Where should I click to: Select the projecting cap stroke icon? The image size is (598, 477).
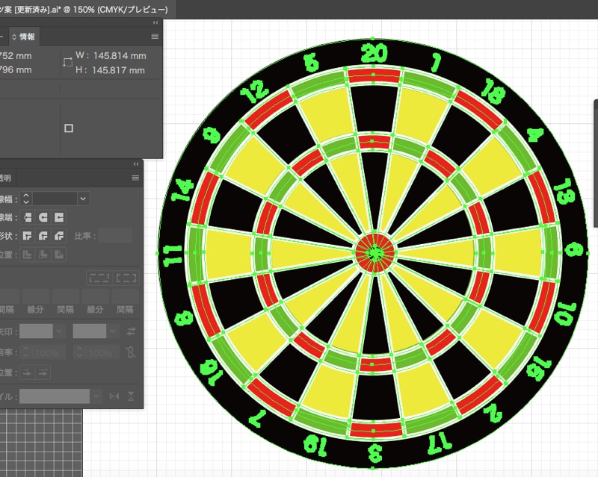(58, 217)
